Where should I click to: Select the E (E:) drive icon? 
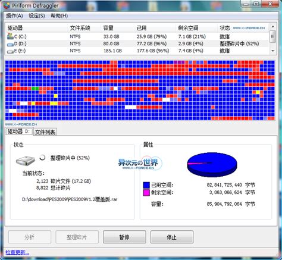pyautogui.click(x=10, y=51)
